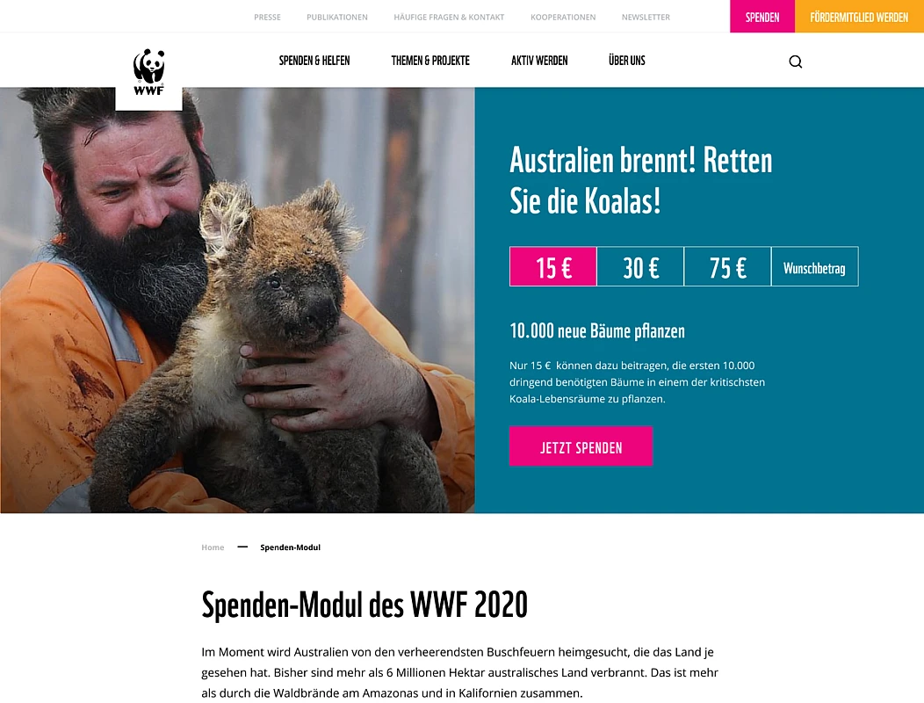Open the search magnifier icon
Screen dimensions: 924x703
(795, 62)
